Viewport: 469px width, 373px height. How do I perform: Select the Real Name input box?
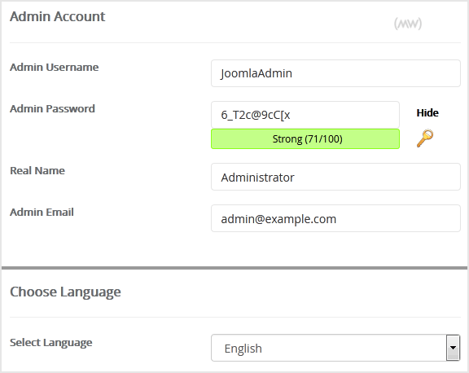tap(335, 177)
